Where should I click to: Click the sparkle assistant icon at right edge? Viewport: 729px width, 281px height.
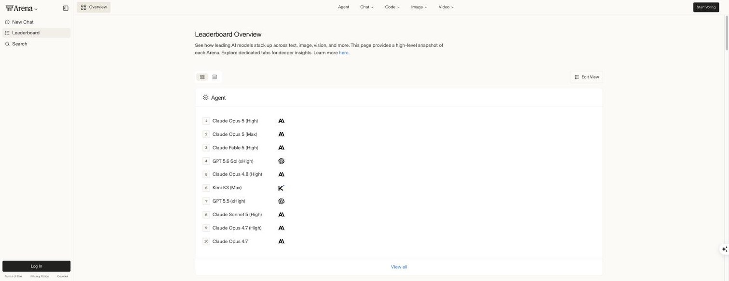coord(724,249)
